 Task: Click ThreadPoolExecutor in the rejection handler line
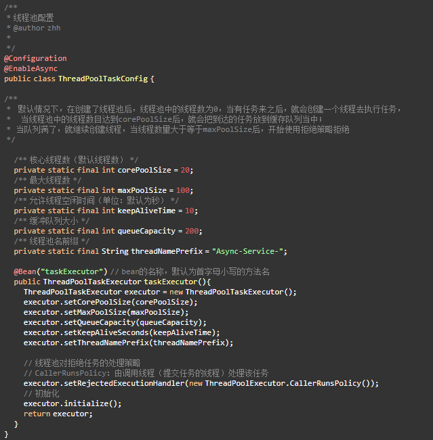pyautogui.click(x=245, y=383)
